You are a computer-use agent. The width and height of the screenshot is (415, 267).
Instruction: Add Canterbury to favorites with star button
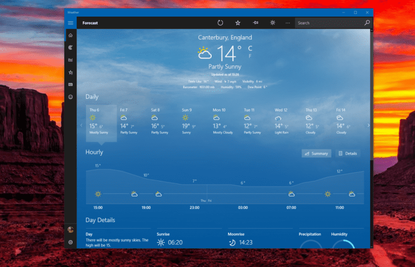(238, 23)
